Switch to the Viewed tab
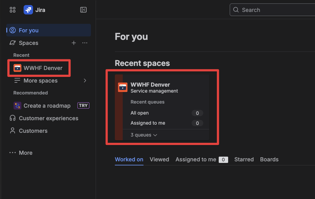The image size is (315, 199). pos(159,159)
